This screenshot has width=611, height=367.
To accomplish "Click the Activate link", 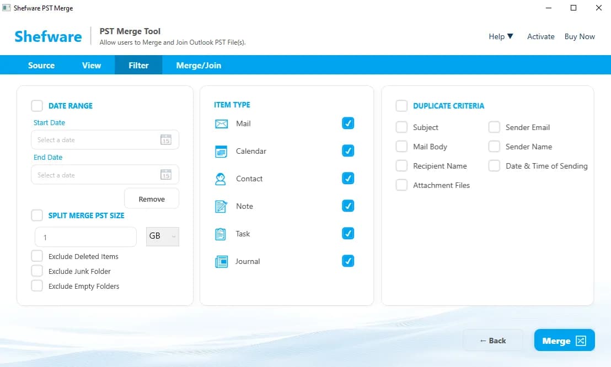I will (540, 36).
